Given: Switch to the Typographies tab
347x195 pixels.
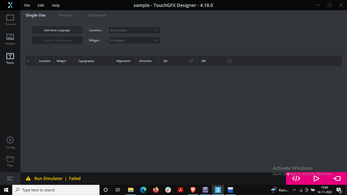Looking at the screenshot, I should point(97,15).
